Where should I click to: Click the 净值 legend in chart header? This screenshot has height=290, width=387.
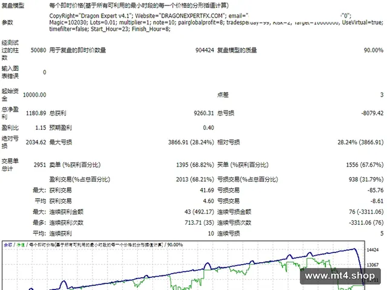21,245
